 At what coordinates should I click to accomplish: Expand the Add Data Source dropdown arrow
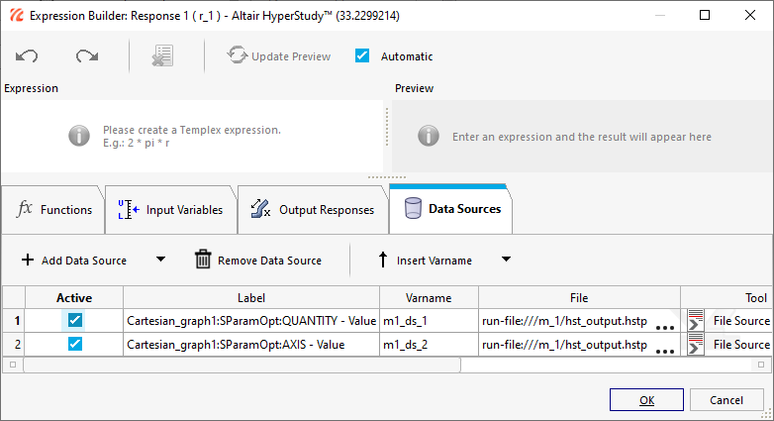[x=160, y=261]
